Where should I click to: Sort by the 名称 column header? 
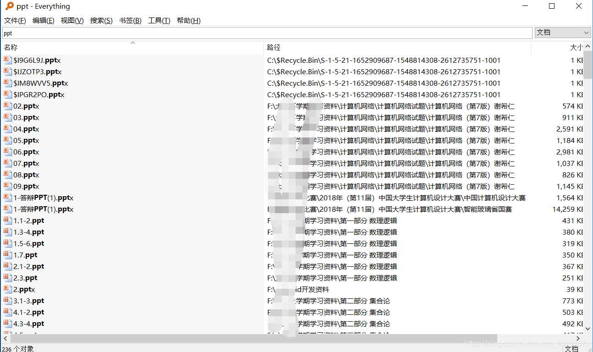(x=132, y=47)
